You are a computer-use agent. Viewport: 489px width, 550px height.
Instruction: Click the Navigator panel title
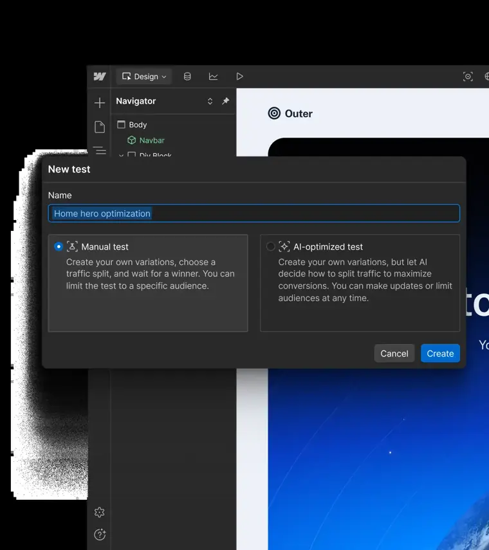pos(136,101)
